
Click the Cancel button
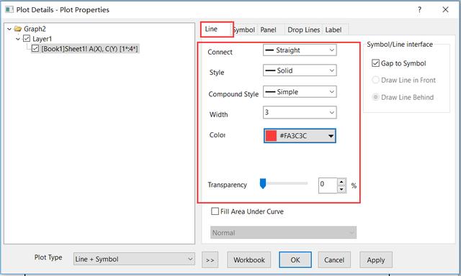334,260
